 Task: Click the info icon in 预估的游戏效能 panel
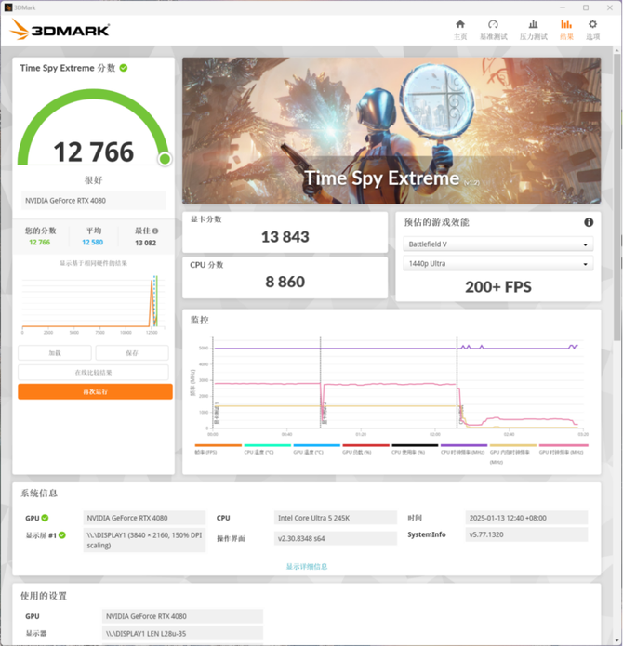[x=589, y=222]
